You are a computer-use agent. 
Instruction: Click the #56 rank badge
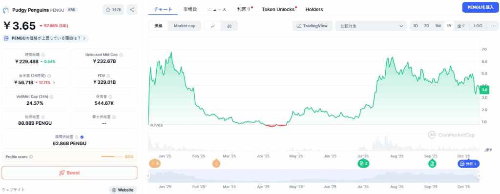click(x=72, y=10)
